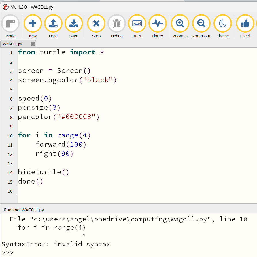The width and height of the screenshot is (257, 257).
Task: Click the 'right(90)' line
Action: (54, 154)
